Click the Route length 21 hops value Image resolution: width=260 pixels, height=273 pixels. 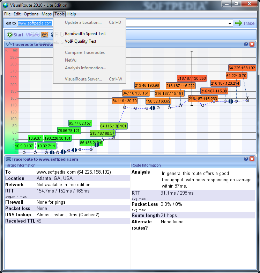tap(169, 216)
